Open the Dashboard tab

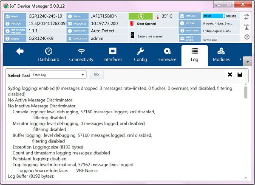tap(48, 55)
